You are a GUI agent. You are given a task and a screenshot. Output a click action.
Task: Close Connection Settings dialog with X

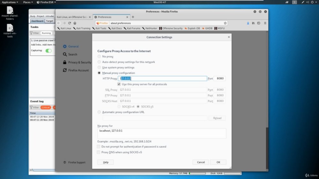229,37
